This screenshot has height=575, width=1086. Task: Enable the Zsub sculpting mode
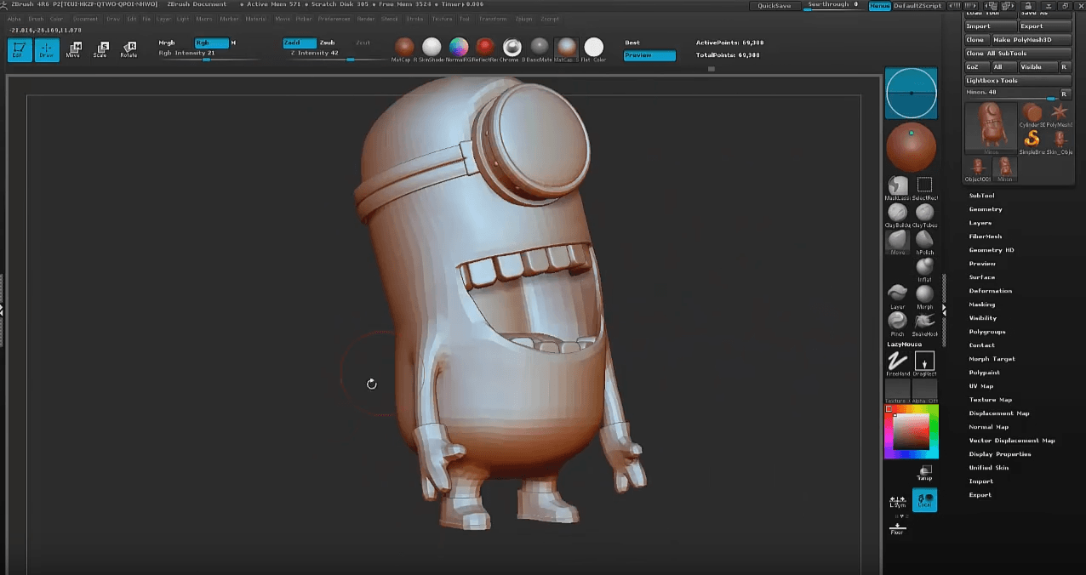pos(327,42)
